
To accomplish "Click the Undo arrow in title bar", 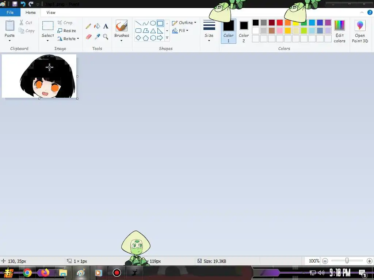I will [x=23, y=4].
